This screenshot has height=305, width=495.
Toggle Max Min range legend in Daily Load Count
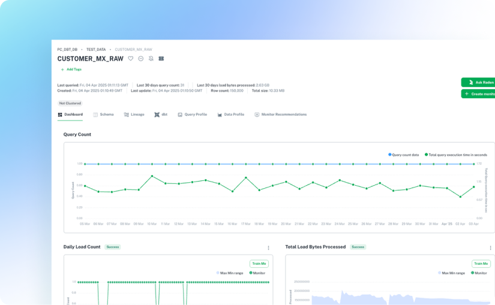tap(230, 273)
